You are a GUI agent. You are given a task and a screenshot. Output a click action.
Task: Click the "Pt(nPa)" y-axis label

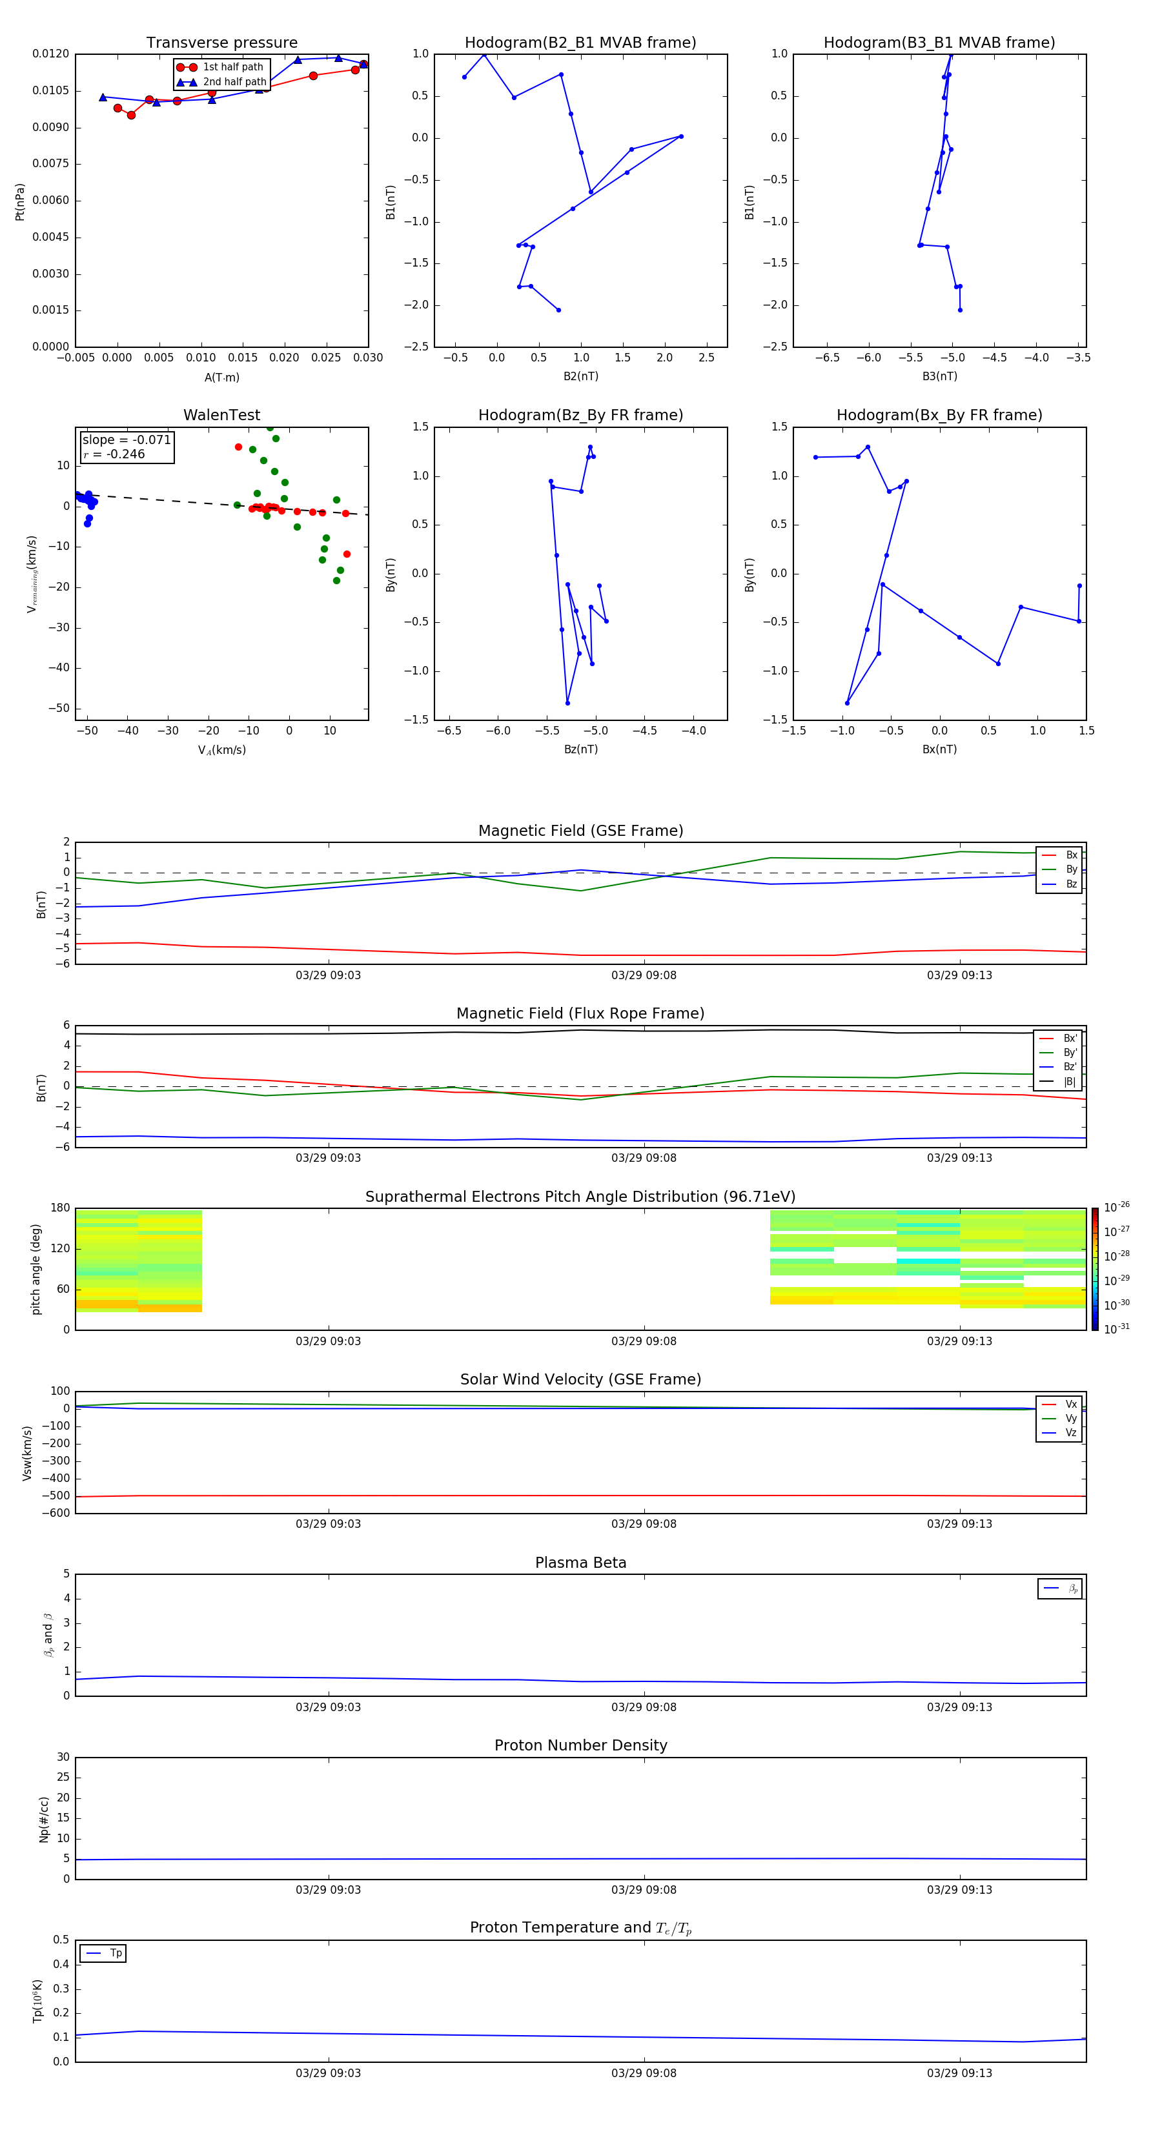20,202
